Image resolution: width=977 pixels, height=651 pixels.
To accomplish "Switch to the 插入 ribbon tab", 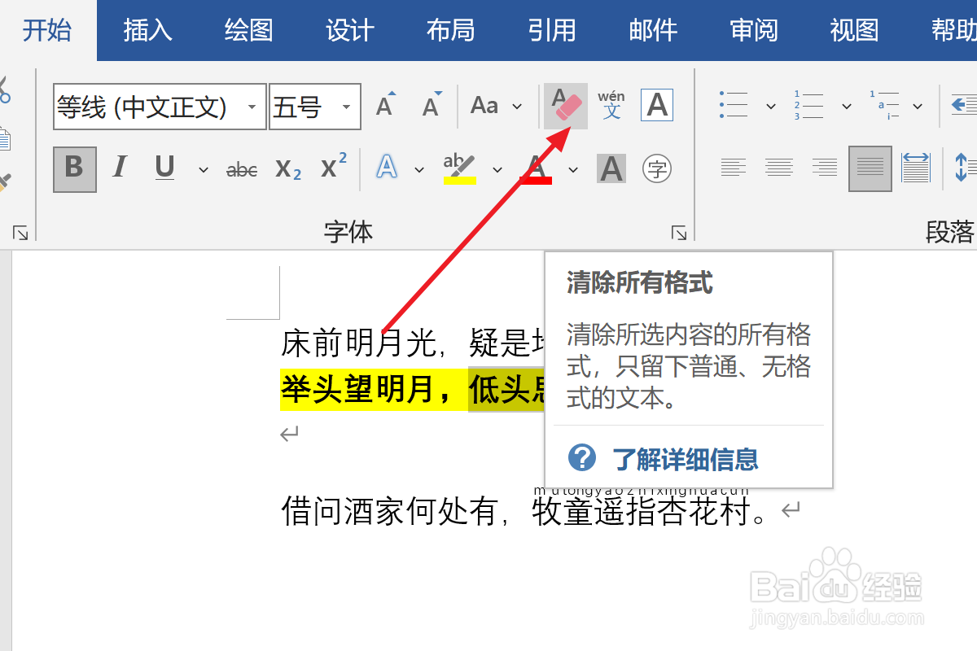I will pyautogui.click(x=147, y=30).
